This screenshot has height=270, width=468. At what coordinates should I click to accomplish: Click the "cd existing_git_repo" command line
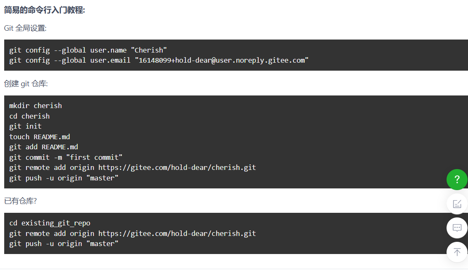click(x=50, y=223)
